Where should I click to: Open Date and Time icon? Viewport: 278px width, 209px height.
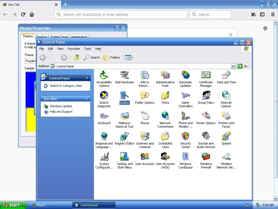point(226,77)
